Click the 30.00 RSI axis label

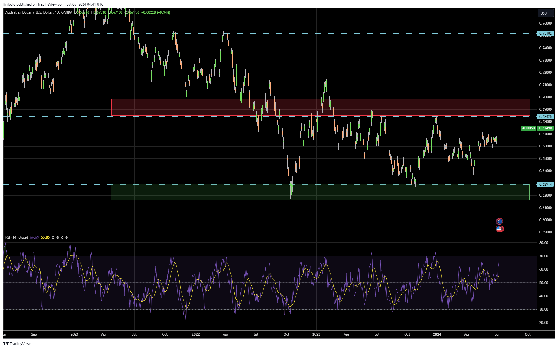coord(544,309)
